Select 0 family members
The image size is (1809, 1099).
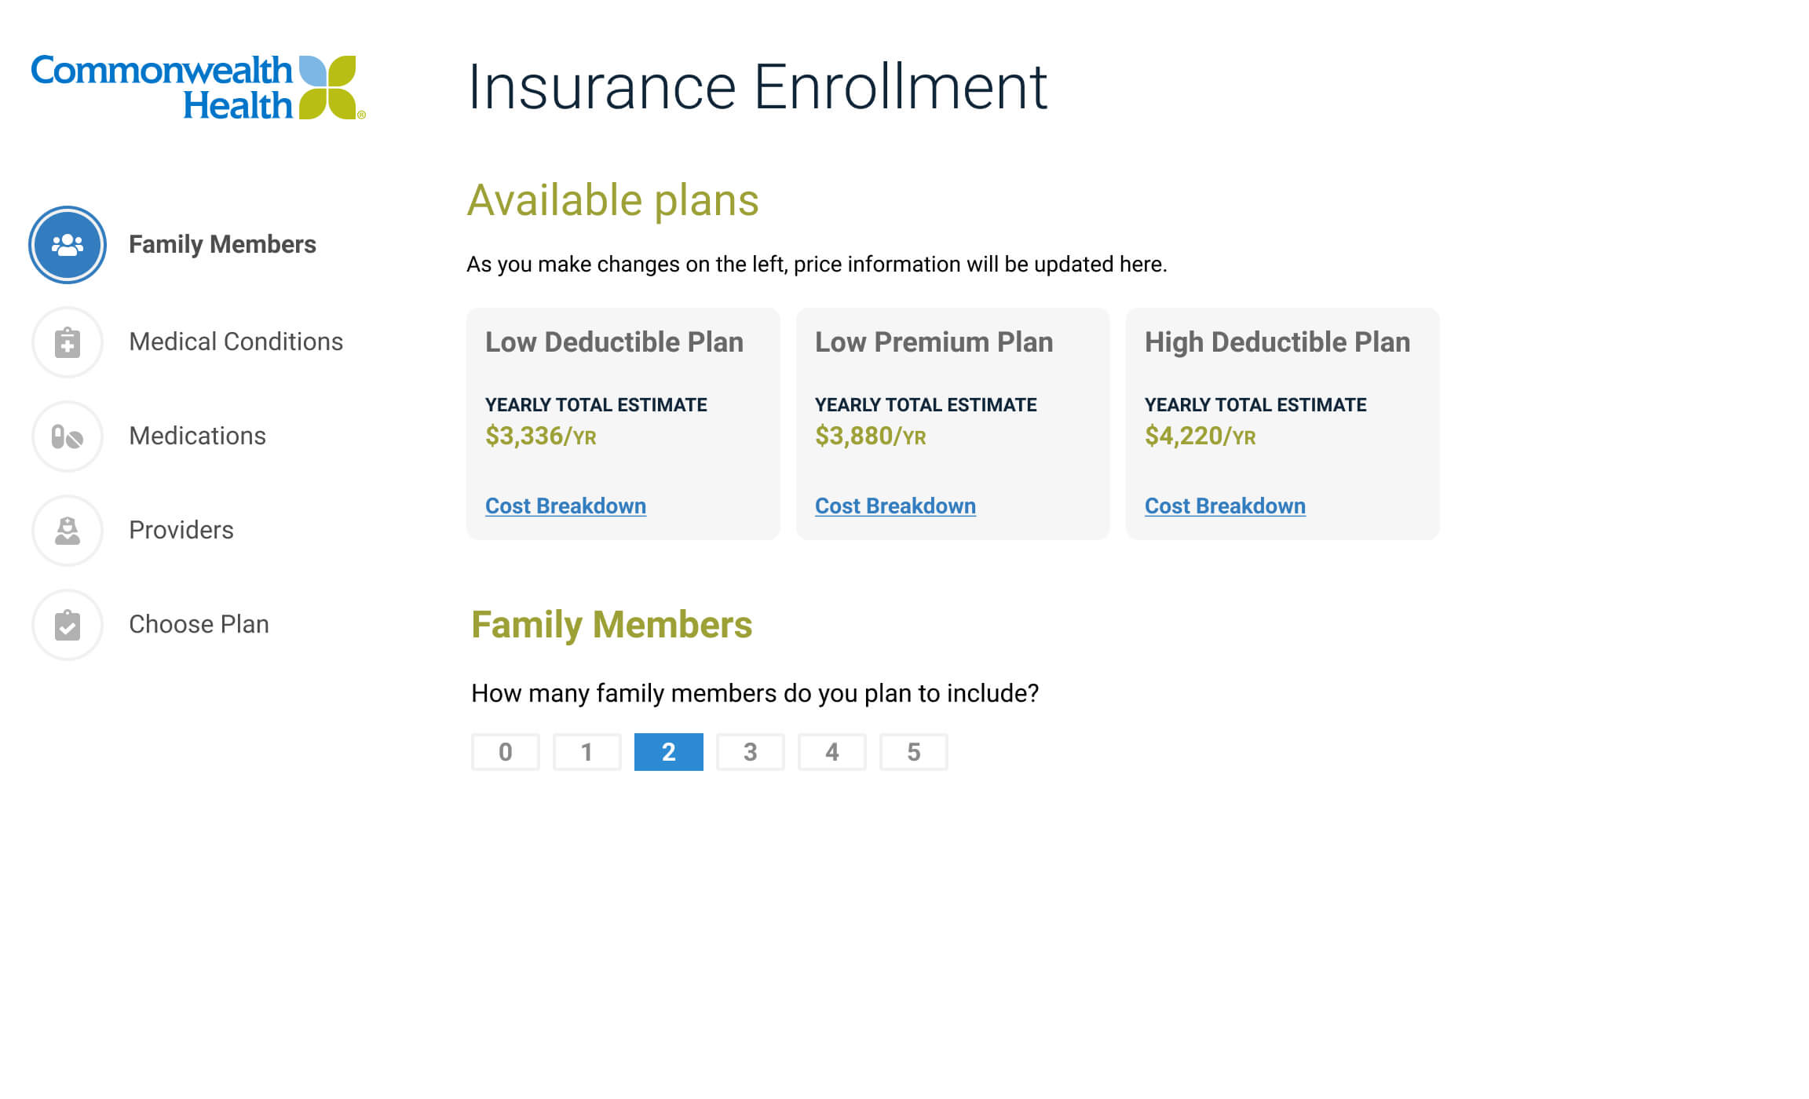(505, 752)
